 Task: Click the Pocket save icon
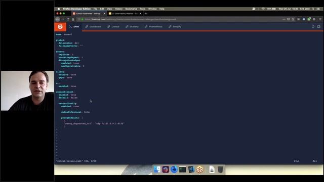(x=289, y=19)
